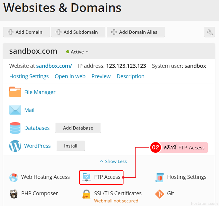The width and height of the screenshot is (219, 206).
Task: Open the sandbox.com/ website link
Action: 54,66
